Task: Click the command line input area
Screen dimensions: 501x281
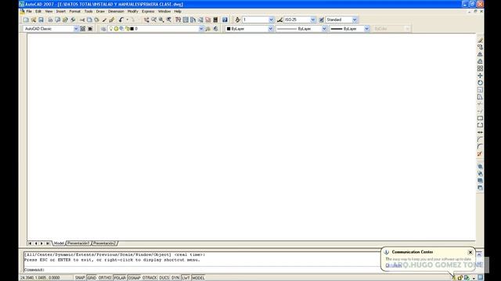Action: (x=201, y=270)
